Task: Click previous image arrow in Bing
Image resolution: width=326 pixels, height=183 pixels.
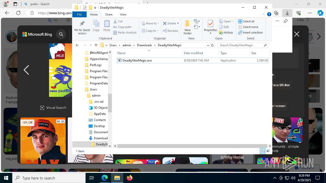Action: [x=26, y=70]
